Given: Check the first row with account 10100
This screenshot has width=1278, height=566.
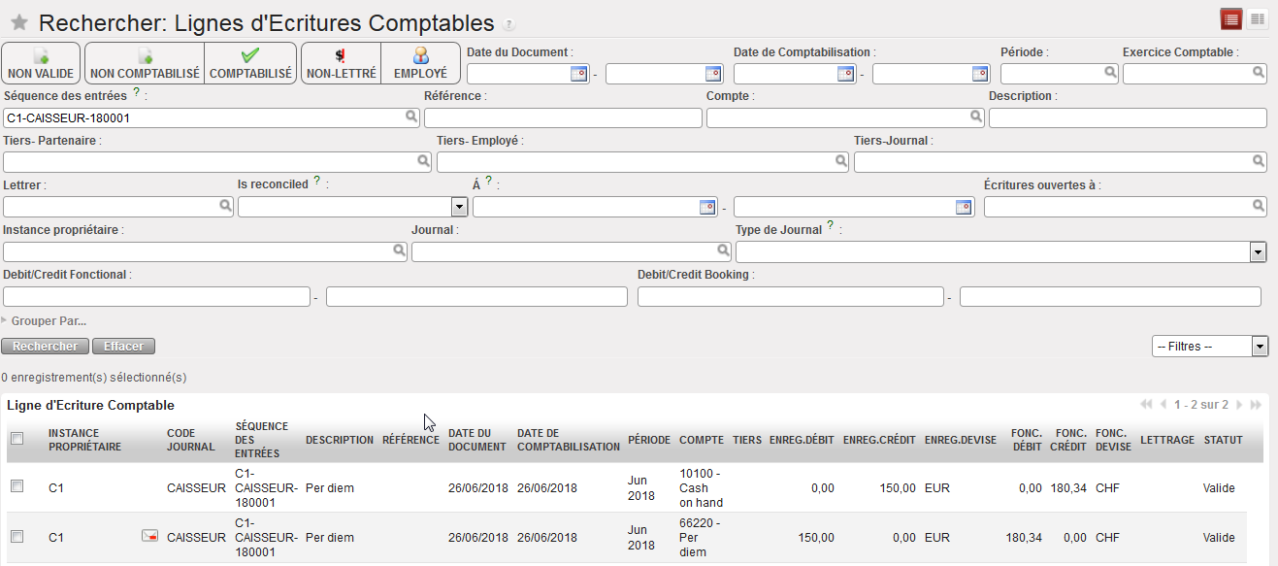Looking at the screenshot, I should [x=16, y=486].
